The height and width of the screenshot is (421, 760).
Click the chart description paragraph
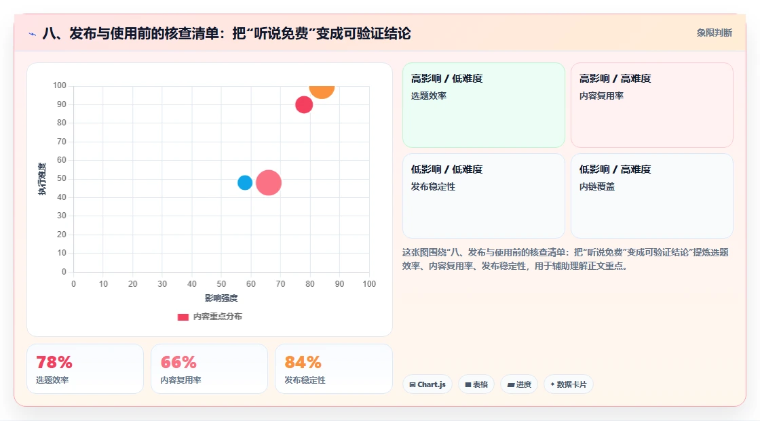565,259
